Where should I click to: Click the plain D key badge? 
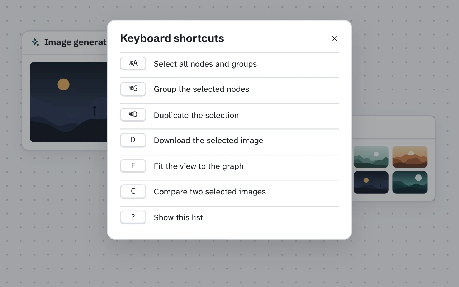pos(133,140)
